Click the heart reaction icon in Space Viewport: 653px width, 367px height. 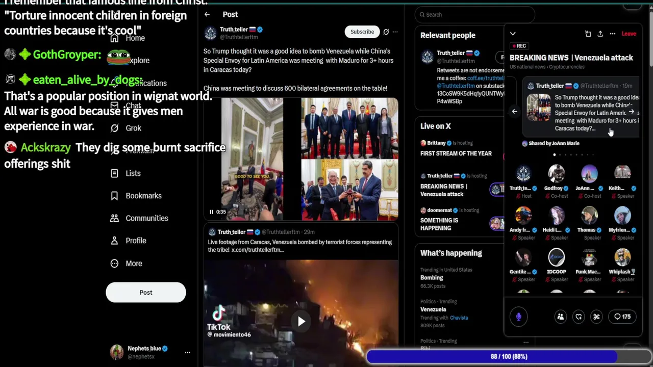click(579, 317)
